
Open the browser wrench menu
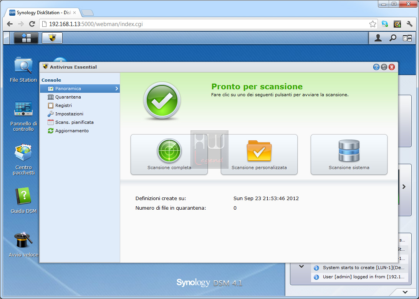(x=409, y=24)
